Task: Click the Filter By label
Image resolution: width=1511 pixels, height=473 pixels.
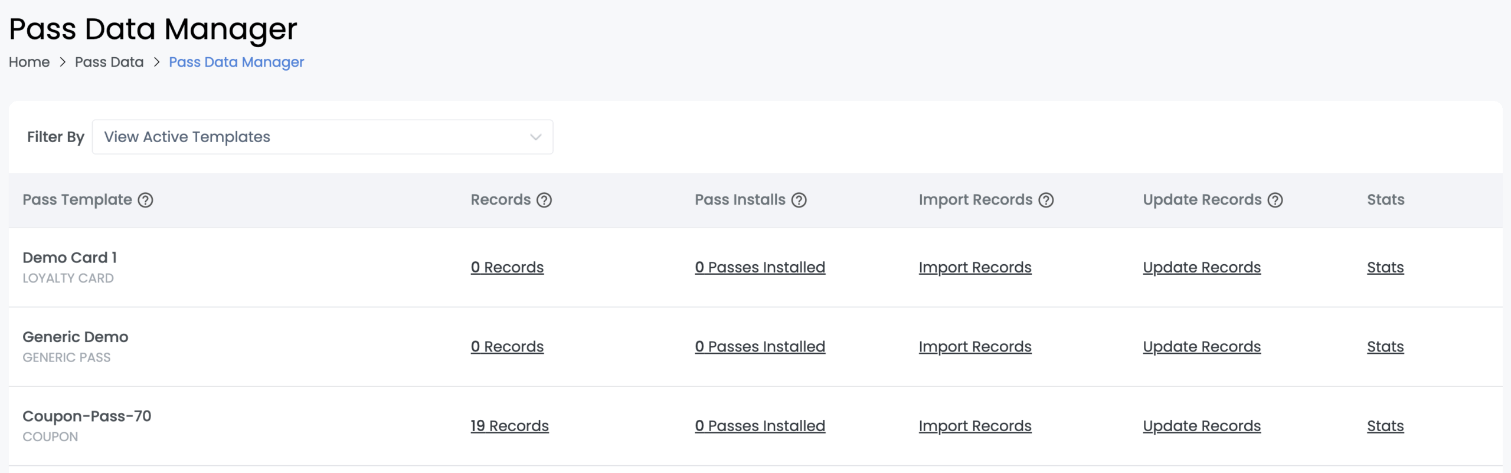Action: click(55, 137)
